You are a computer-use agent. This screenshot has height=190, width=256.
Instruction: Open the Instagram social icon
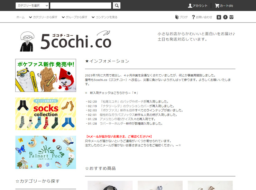[232, 17]
